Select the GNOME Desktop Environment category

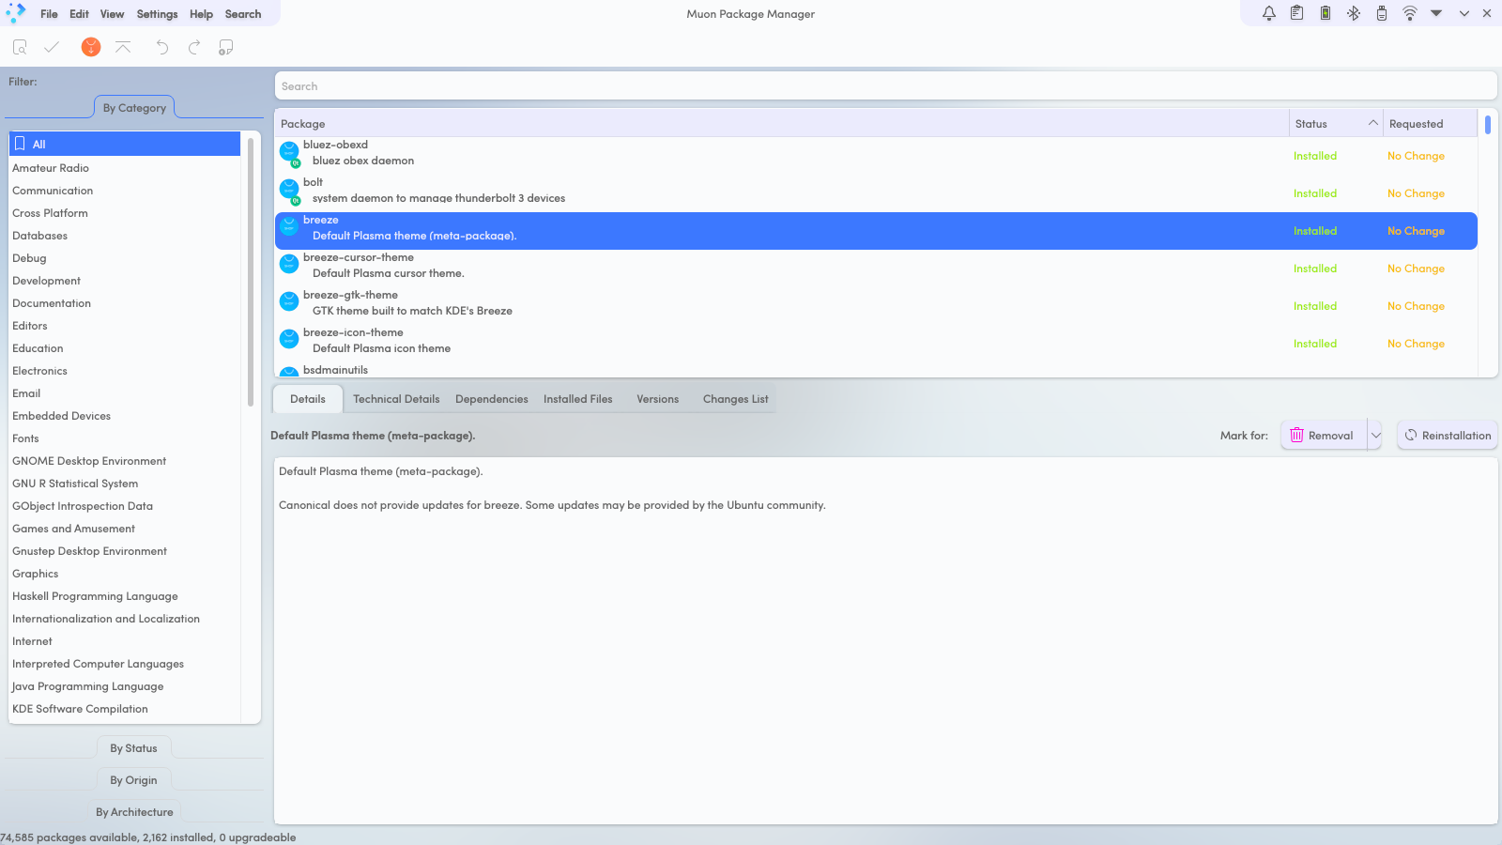pos(125,461)
